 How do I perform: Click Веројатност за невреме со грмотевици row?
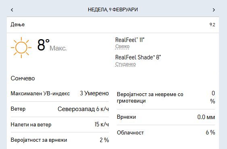[x=166, y=97]
